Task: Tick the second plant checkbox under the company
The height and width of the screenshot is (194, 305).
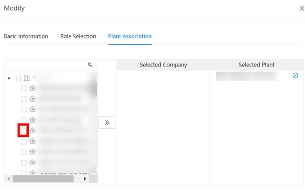Action: click(24, 99)
